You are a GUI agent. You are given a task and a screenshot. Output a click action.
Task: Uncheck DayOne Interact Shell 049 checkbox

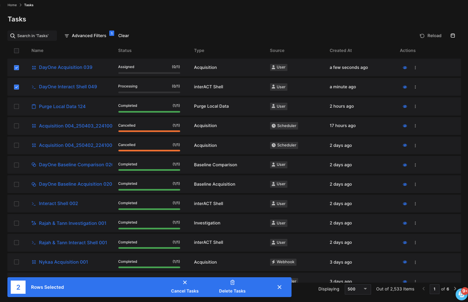click(16, 87)
